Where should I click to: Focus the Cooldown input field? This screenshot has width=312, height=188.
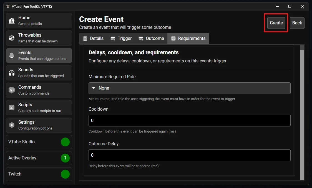pyautogui.click(x=189, y=121)
